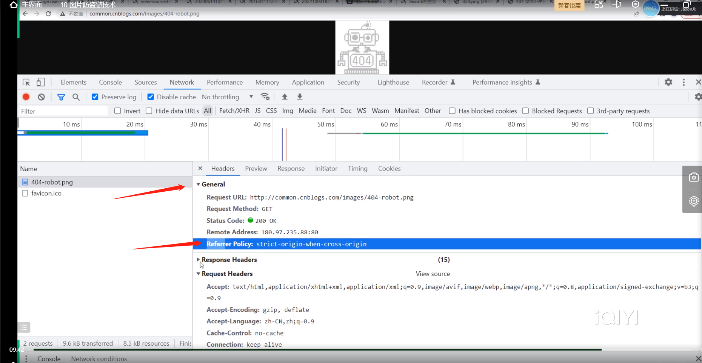This screenshot has width=702, height=363.
Task: Click the import HAR file upload icon
Action: coord(285,97)
